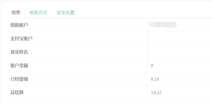Click the 您的账户 label

19,25
